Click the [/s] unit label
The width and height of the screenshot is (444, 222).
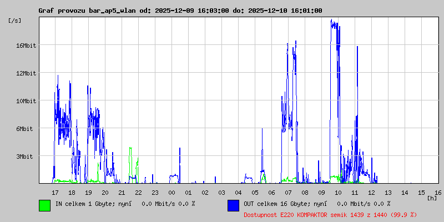coord(15,21)
